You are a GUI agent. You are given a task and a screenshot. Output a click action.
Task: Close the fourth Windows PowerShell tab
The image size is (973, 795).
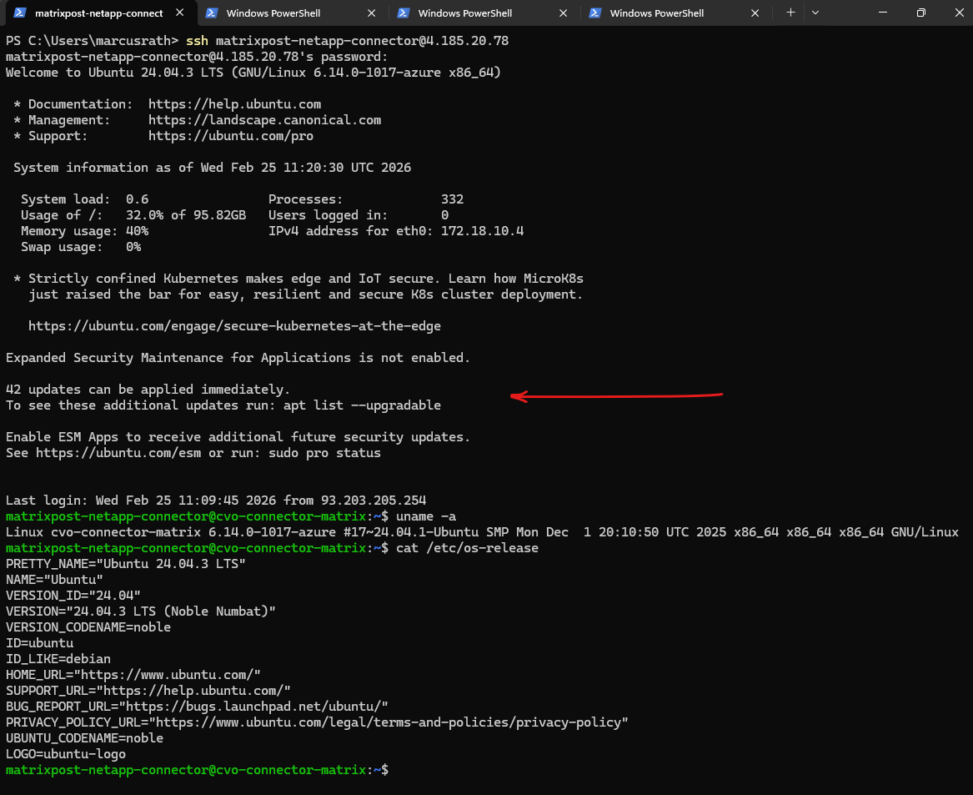pyautogui.click(x=755, y=13)
